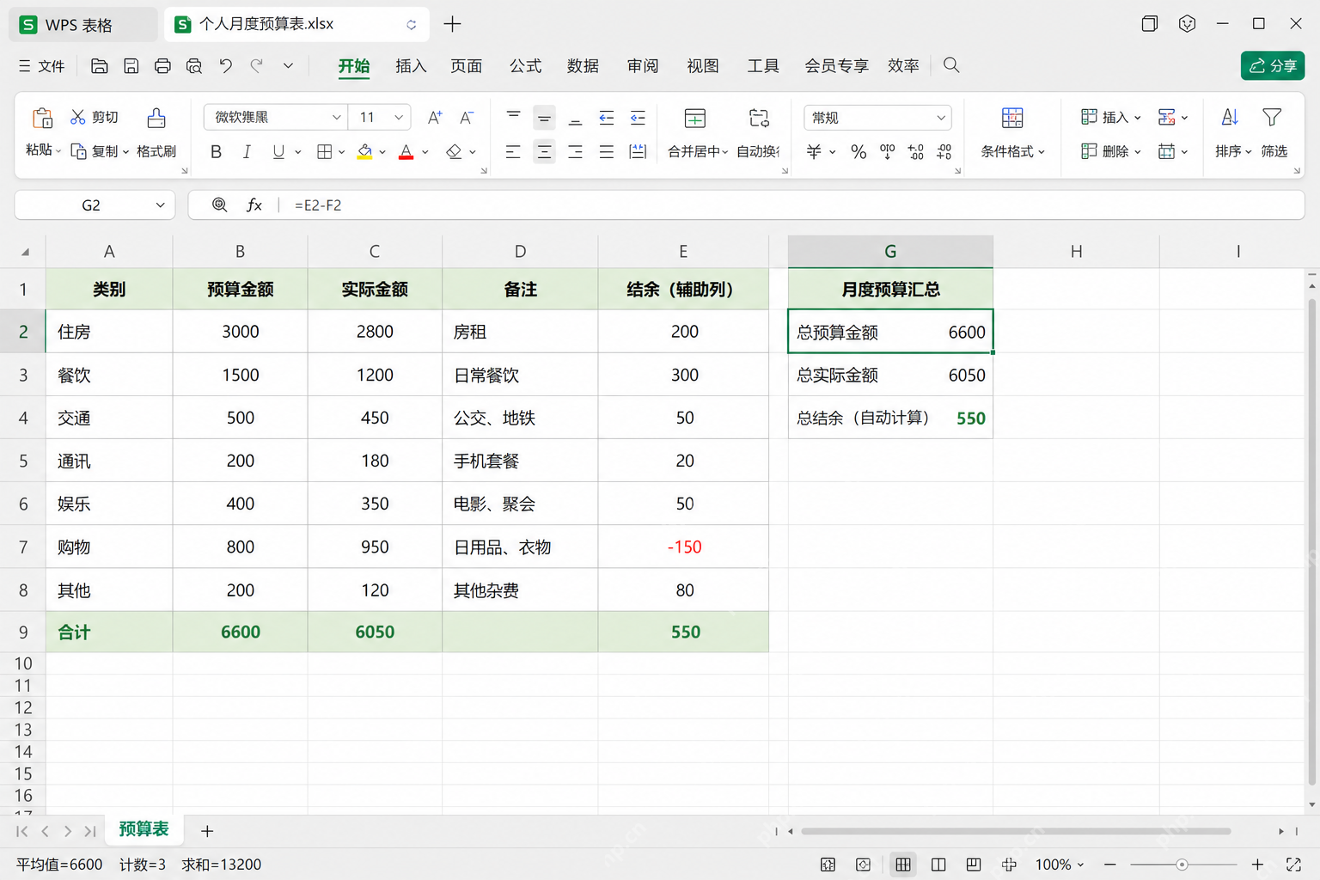Add a new sheet with the plus button
This screenshot has height=880, width=1320.
pyautogui.click(x=207, y=831)
